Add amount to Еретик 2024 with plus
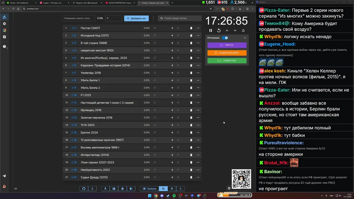 click(172, 133)
